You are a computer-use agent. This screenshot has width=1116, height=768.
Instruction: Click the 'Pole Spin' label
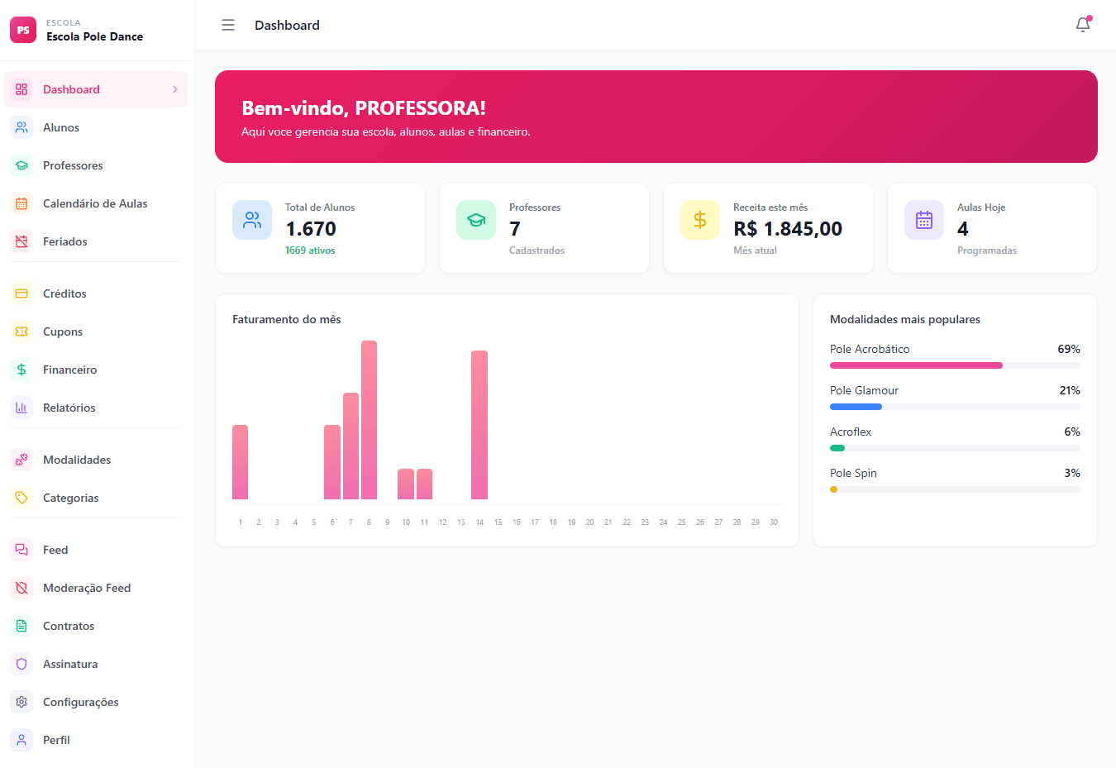pyautogui.click(x=853, y=473)
